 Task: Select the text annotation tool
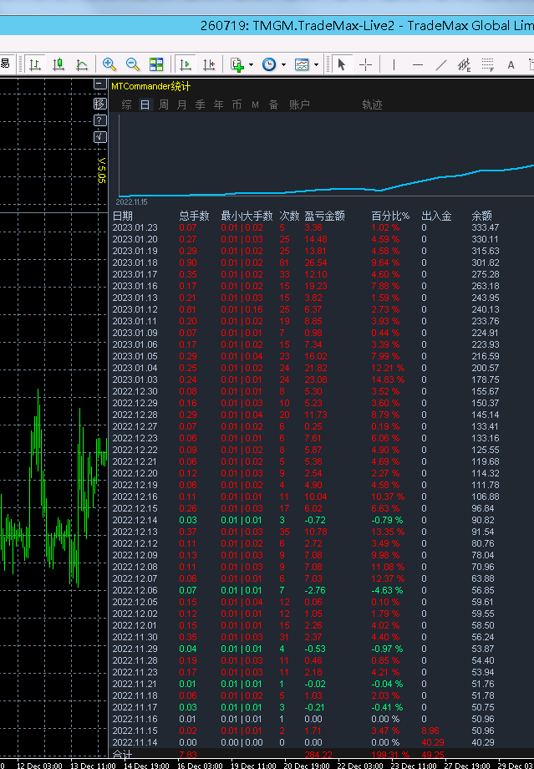pos(511,64)
